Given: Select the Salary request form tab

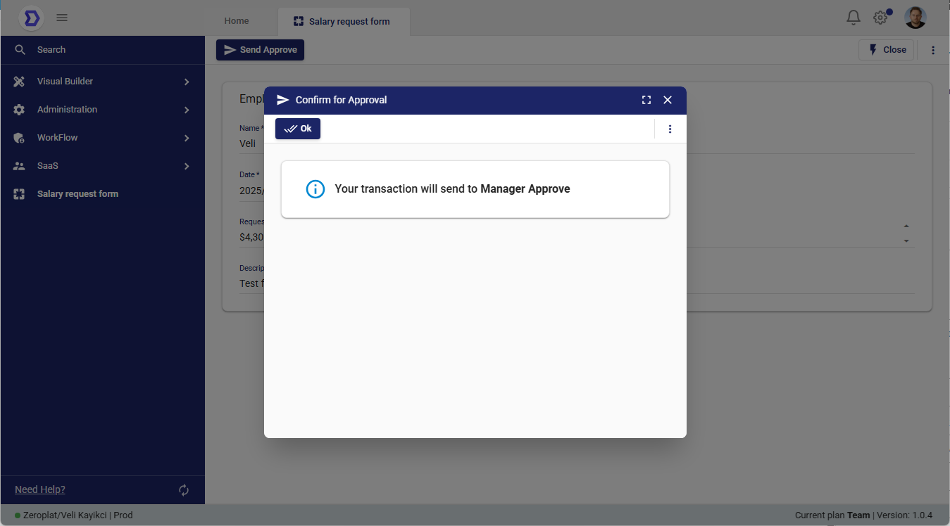Looking at the screenshot, I should tap(342, 22).
